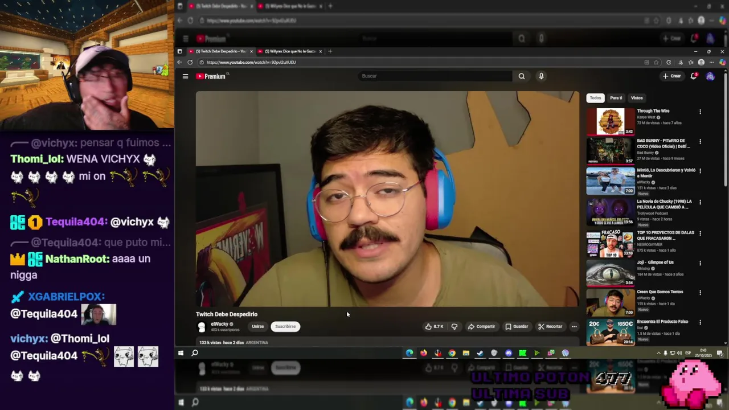The image size is (729, 410).
Task: Click the Suscribirse button
Action: point(285,326)
